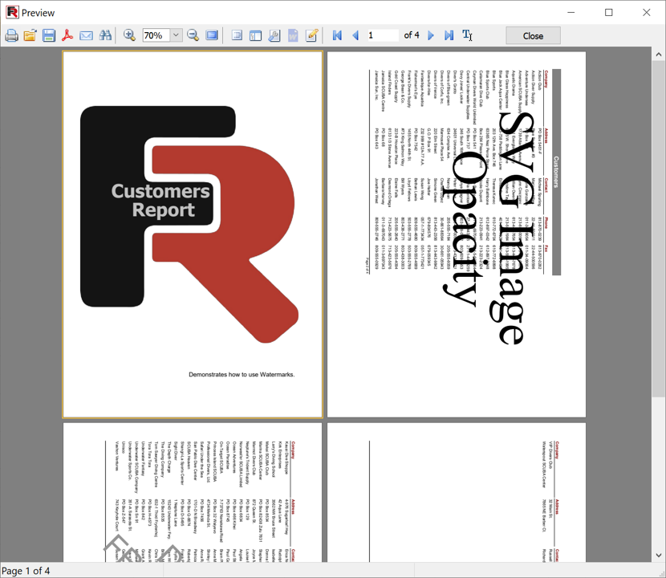666x578 pixels.
Task: Go to the next page
Action: [431, 35]
